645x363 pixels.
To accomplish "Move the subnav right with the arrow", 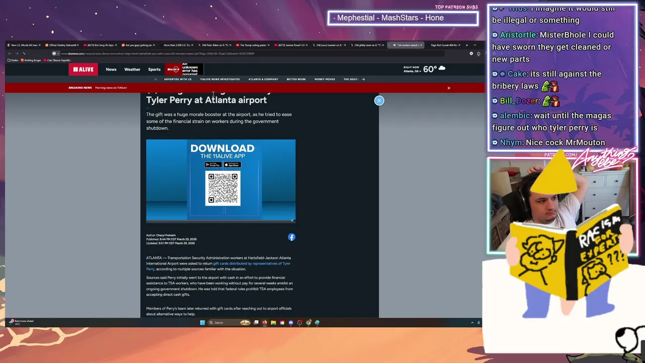I will (x=363, y=79).
